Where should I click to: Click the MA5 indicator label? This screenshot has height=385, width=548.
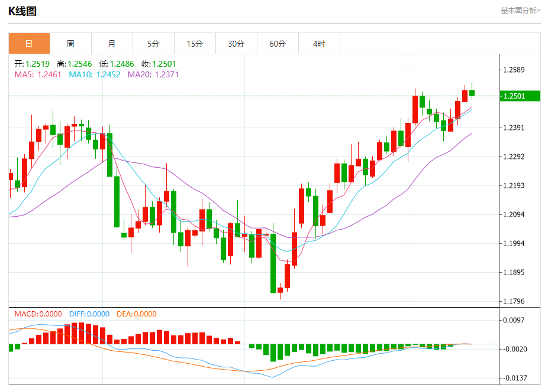38,74
